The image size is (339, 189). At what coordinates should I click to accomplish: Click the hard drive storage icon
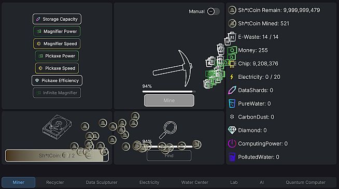[x=57, y=127]
